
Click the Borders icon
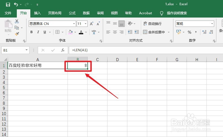coord(57,32)
